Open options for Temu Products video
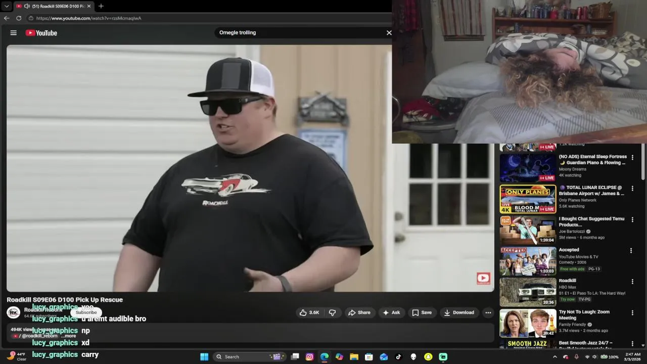Screen dimensions: 647x364 coord(632,219)
